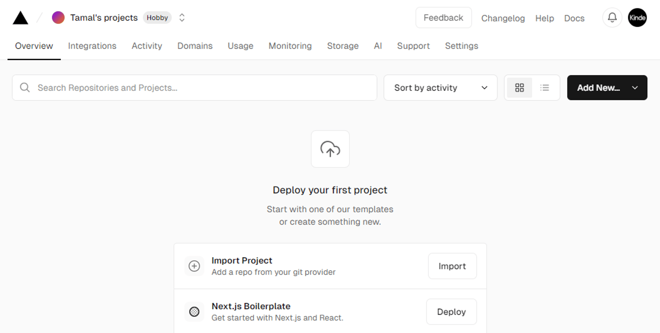Open the Sort by activity dropdown

point(440,88)
